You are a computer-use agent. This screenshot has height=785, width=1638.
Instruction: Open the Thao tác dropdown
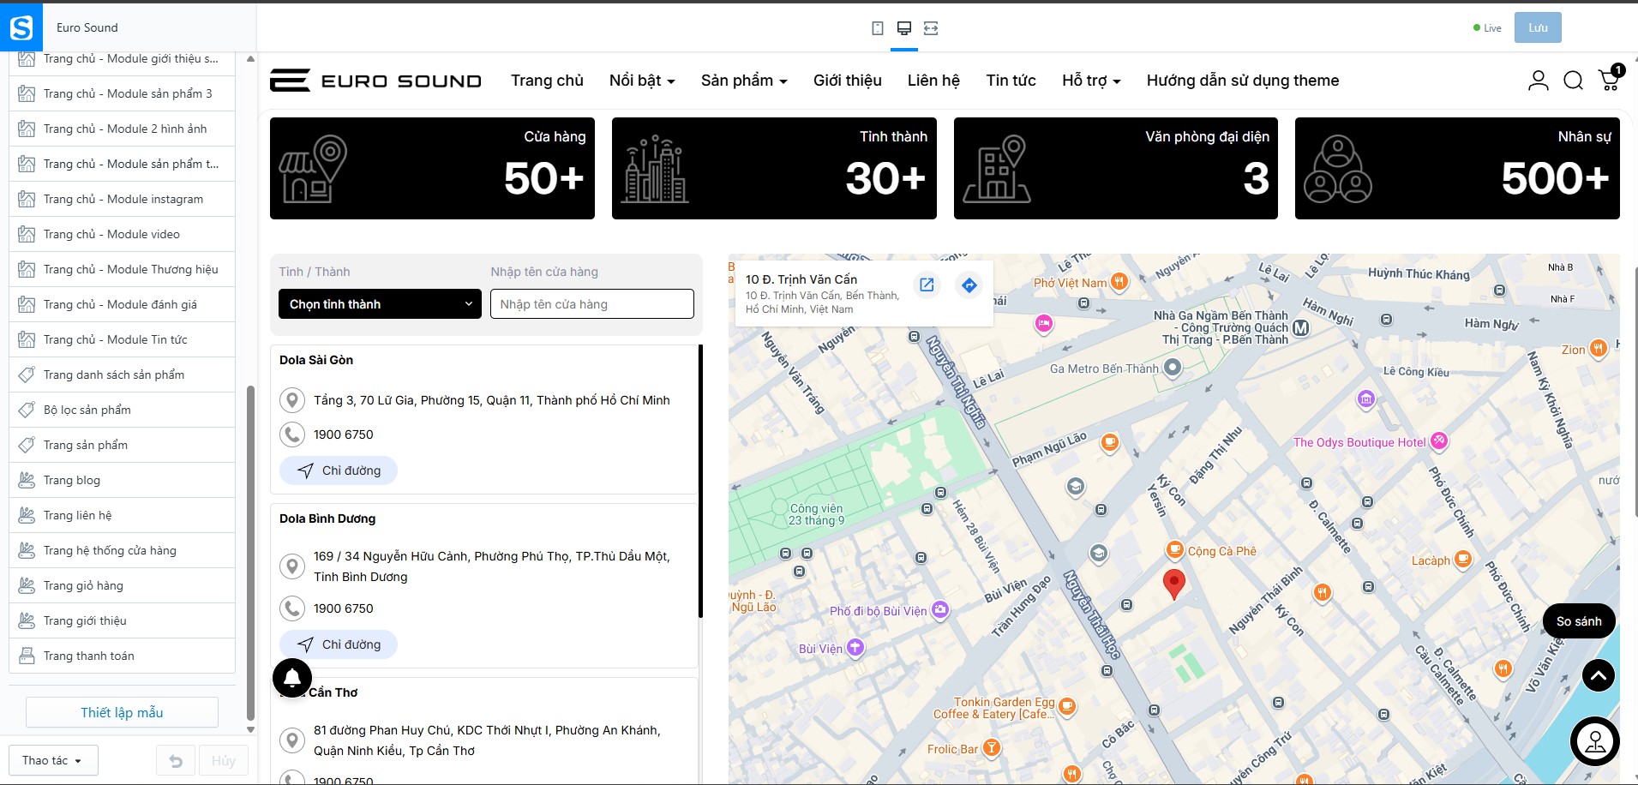(x=54, y=761)
